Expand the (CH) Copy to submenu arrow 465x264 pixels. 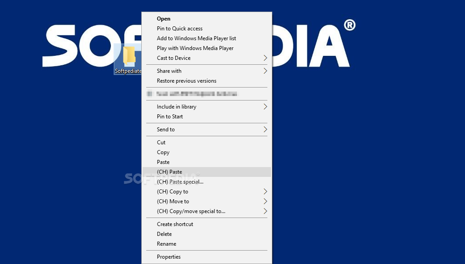tap(265, 192)
